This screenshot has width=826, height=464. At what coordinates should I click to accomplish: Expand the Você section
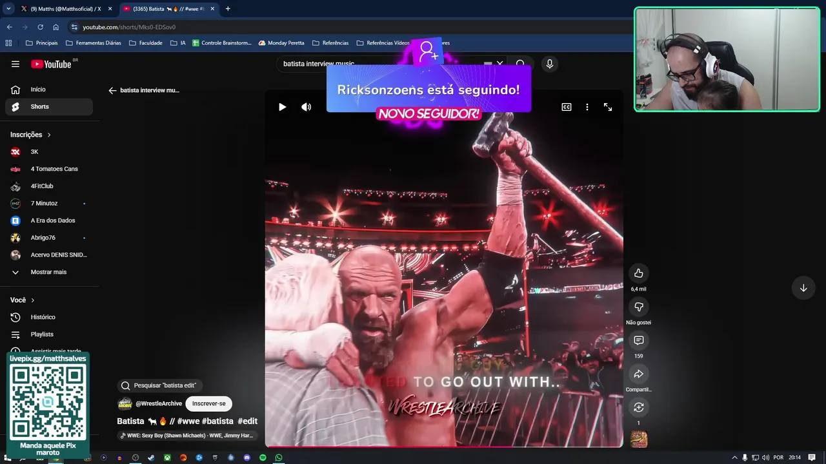[23, 300]
